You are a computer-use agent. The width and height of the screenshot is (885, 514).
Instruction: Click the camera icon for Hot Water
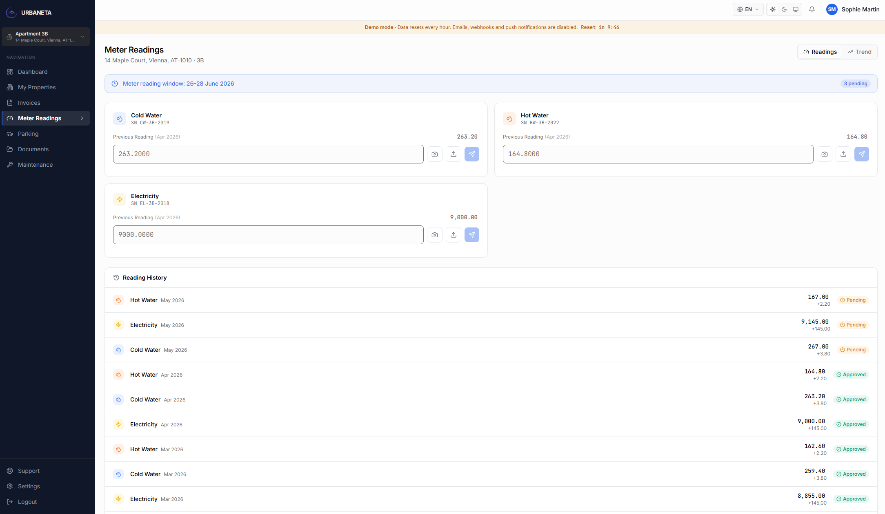pos(825,154)
